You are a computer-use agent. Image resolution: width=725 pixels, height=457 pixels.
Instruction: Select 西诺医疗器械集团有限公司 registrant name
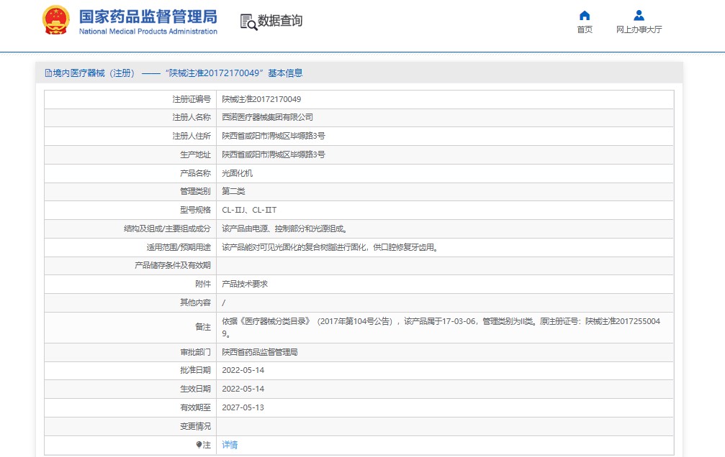coord(267,117)
